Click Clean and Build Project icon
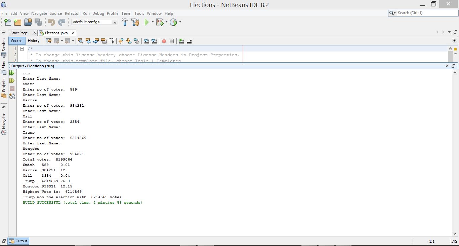 coord(135,22)
